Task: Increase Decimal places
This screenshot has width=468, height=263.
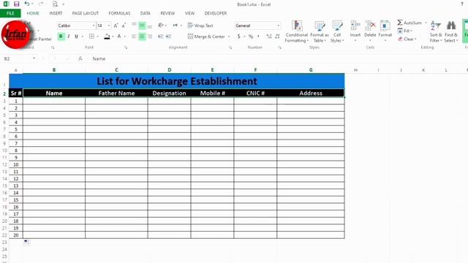Action: tap(269, 37)
